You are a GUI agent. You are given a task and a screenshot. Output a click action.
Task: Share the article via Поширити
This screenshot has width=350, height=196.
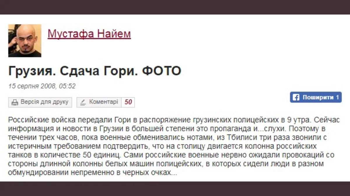pyautogui.click(x=316, y=97)
